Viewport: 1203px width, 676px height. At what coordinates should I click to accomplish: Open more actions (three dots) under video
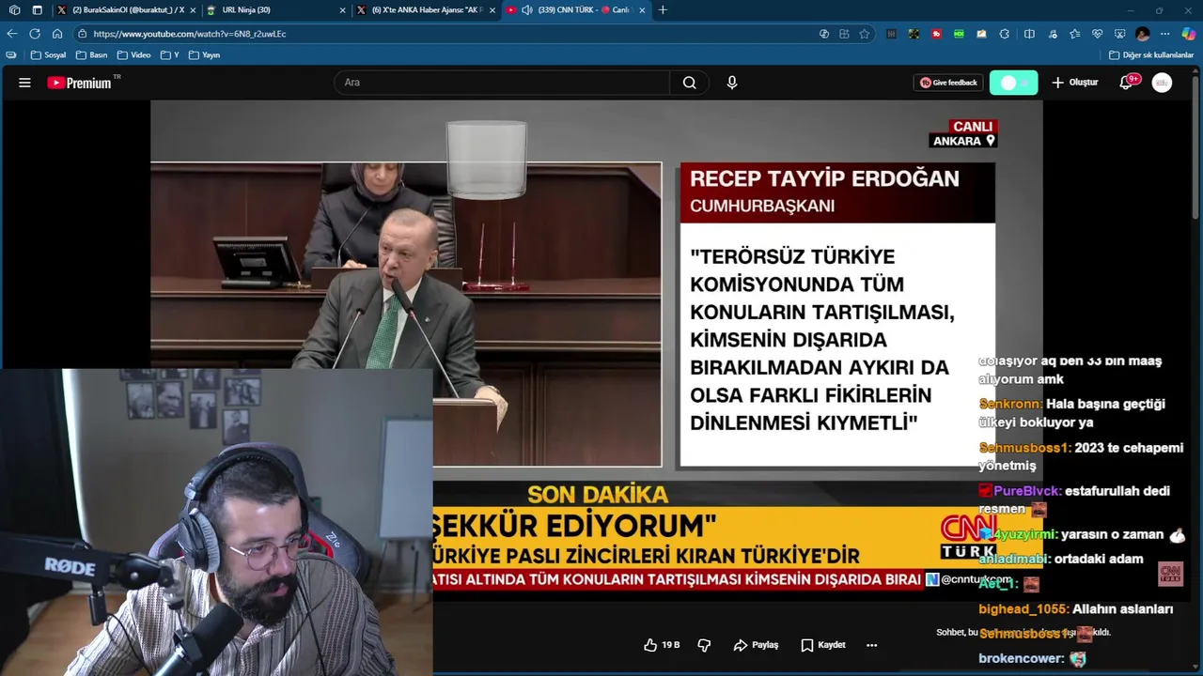click(871, 645)
